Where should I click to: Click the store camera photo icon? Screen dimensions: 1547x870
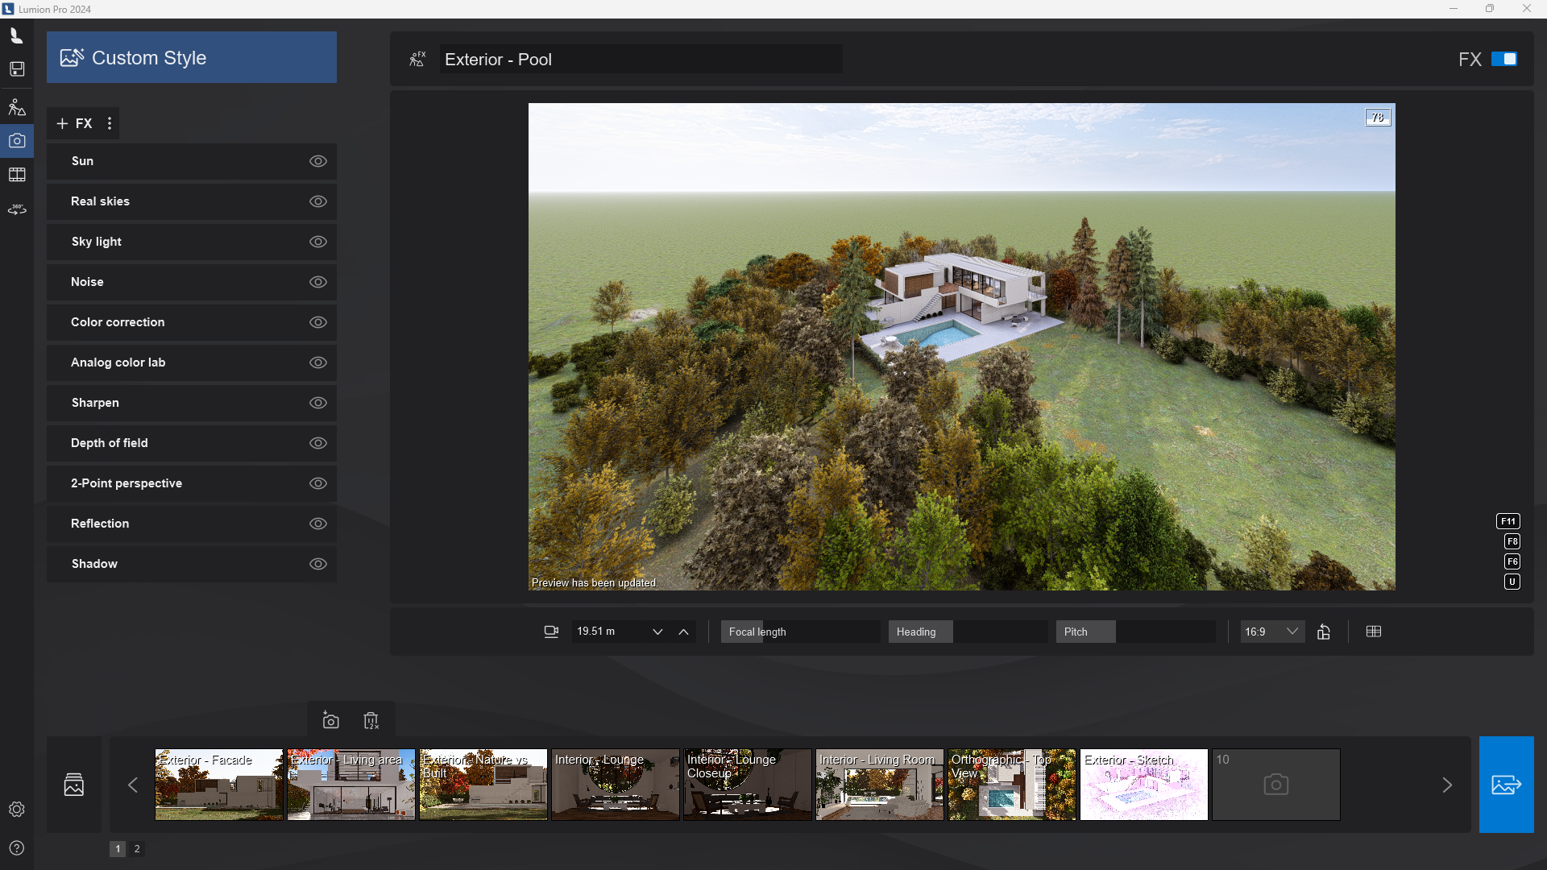330,720
